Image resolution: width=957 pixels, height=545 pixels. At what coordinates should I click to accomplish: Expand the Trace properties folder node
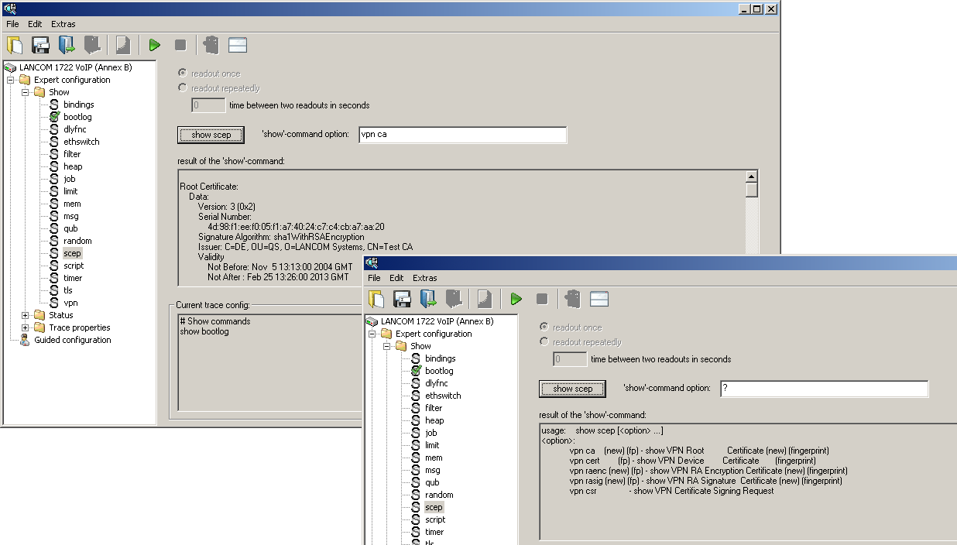coord(26,327)
